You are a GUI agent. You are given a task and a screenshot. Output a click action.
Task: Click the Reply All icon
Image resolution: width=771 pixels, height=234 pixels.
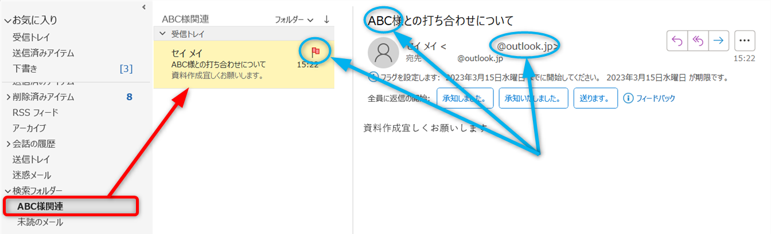[x=698, y=41]
